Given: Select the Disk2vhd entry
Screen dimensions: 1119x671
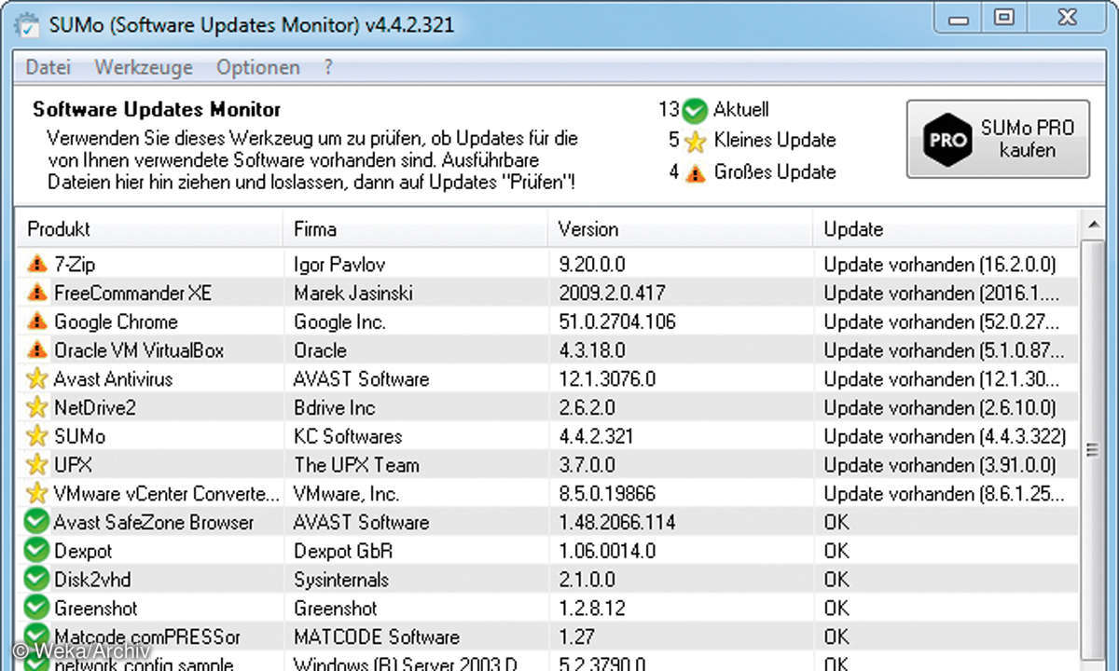Looking at the screenshot, I should 547,580.
